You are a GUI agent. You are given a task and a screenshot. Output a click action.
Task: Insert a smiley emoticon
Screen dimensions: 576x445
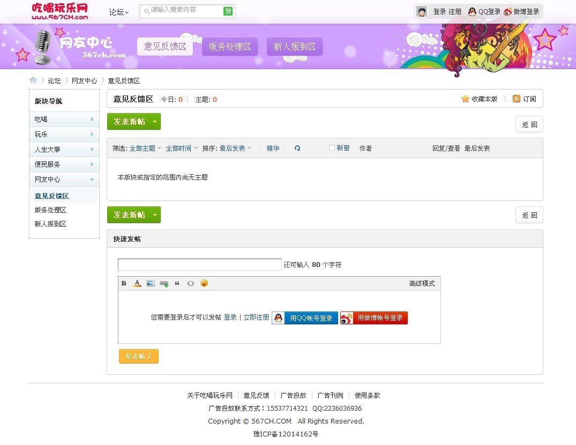(x=204, y=283)
